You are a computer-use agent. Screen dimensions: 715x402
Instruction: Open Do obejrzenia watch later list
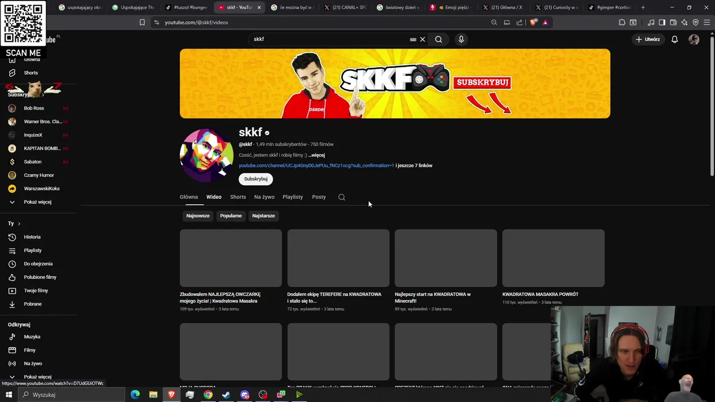pos(38,264)
